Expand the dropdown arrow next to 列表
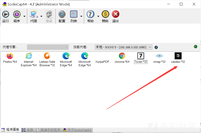The height and width of the screenshot is (133, 201). [x=81, y=16]
